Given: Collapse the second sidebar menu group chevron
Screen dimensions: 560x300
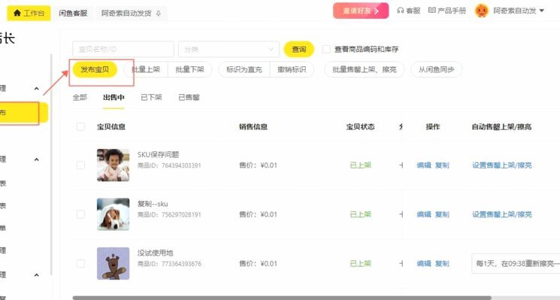Looking at the screenshot, I should [36, 159].
